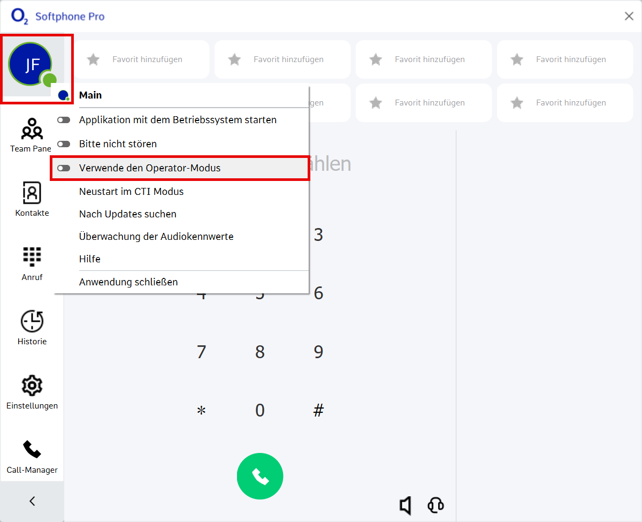Open the Team Panel icon in sidebar
This screenshot has width=642, height=522.
point(32,130)
